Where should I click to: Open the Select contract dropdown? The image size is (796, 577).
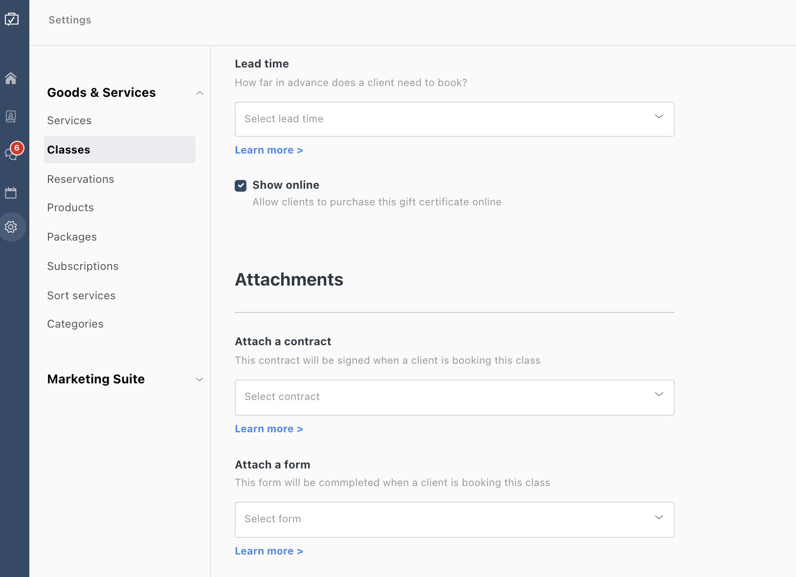click(x=455, y=398)
